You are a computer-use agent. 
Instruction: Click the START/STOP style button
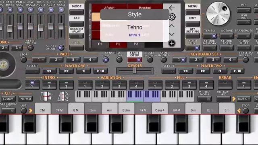(134, 60)
